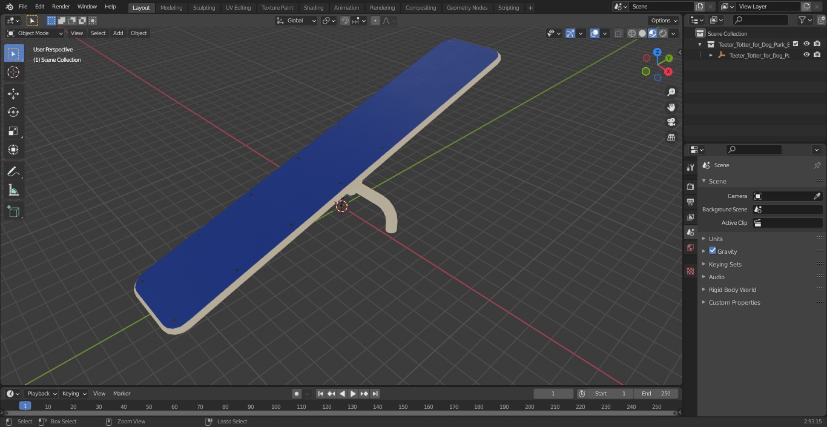Open the Playback popover in timeline
Screen dimensions: 827x427
42,394
